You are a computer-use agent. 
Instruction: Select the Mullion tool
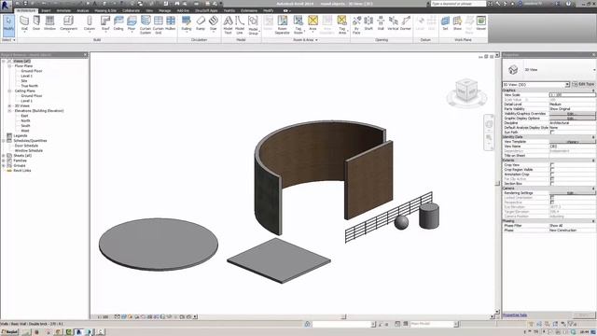tap(171, 23)
